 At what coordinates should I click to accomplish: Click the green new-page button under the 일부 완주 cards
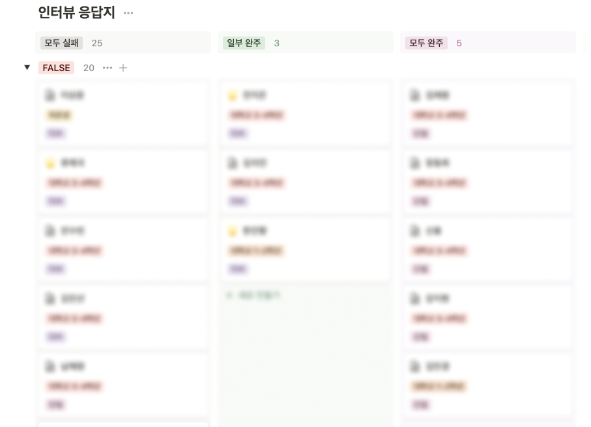coord(253,295)
